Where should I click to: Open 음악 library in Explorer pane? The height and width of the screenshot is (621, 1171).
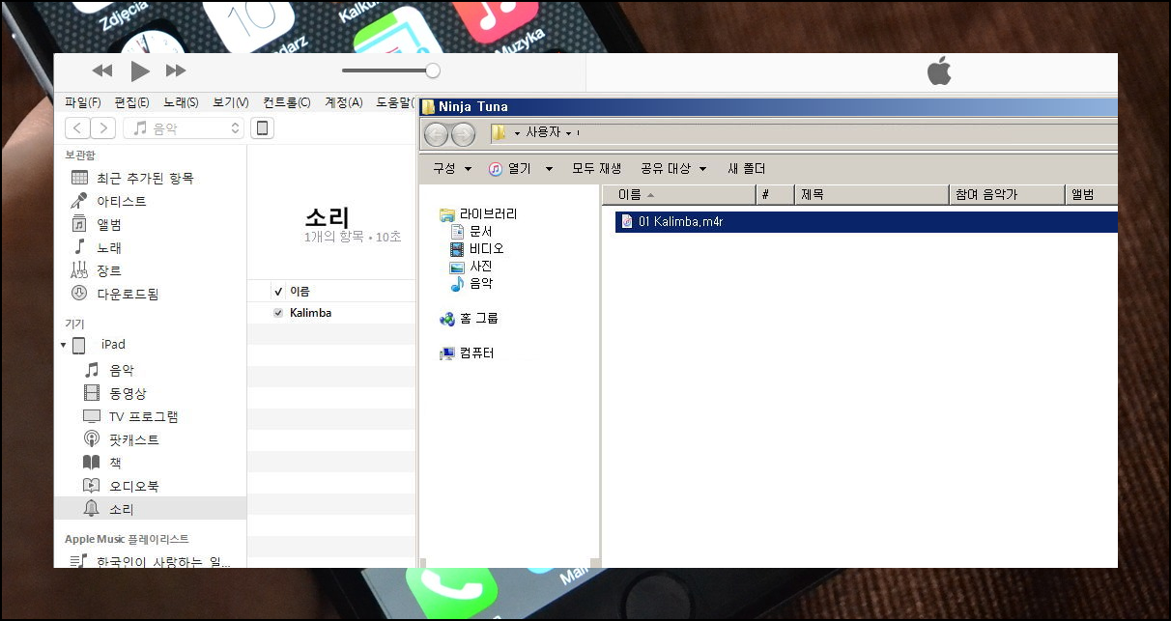click(471, 284)
